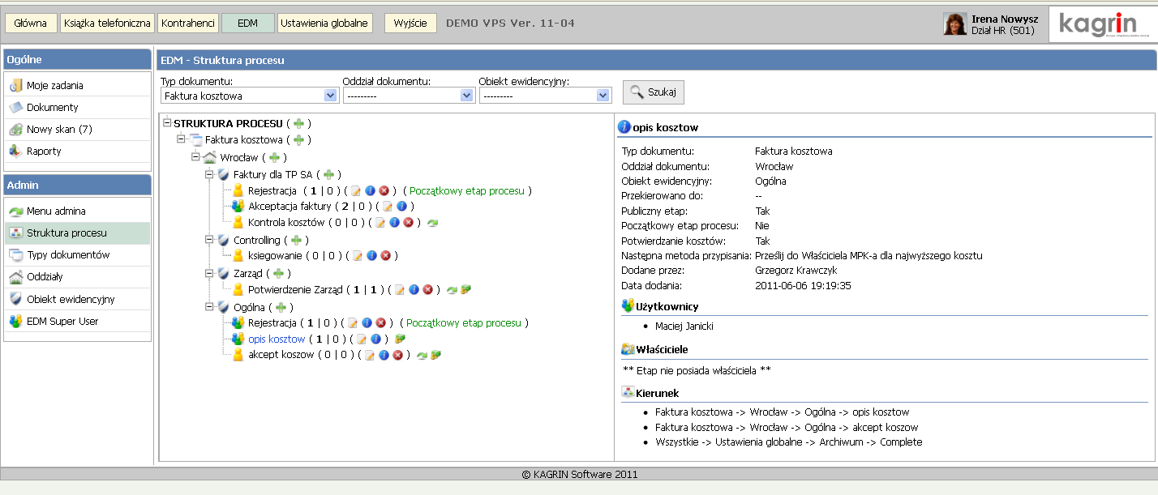Click plus icon next to Ogólna node
Image resolution: width=1158 pixels, height=495 pixels.
pyautogui.click(x=281, y=307)
